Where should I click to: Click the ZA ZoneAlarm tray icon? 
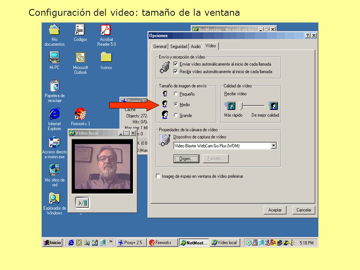coord(273,243)
